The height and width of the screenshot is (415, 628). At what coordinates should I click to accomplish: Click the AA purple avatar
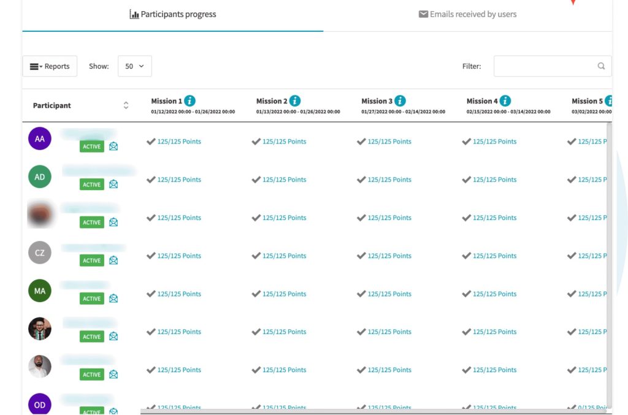40,139
